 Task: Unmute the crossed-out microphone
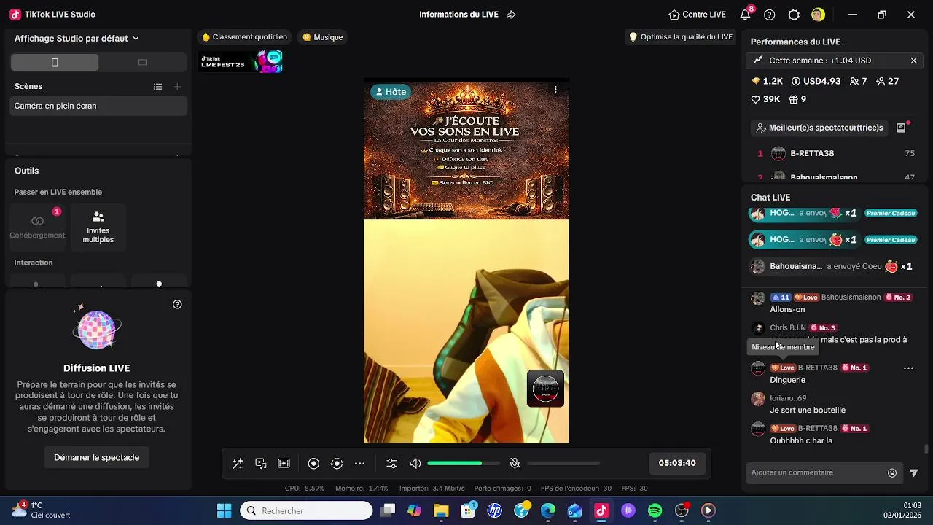click(515, 464)
